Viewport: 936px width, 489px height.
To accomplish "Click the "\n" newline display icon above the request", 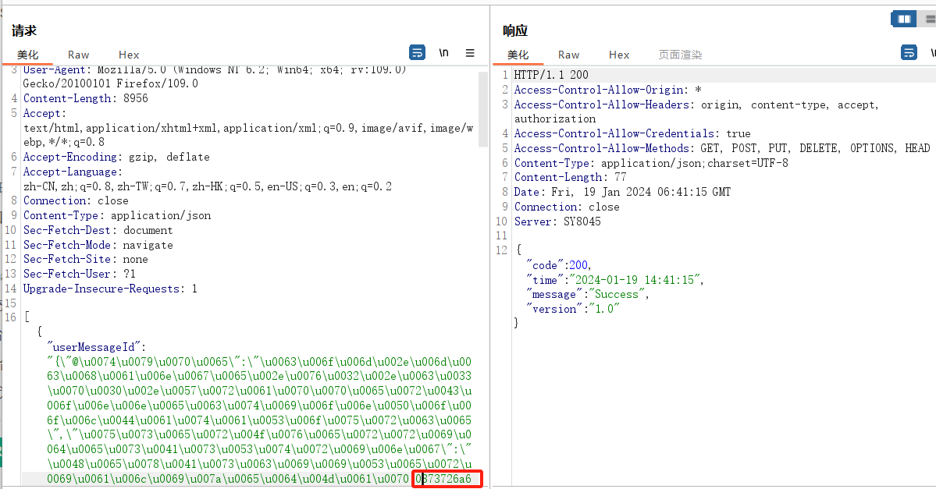I will (x=443, y=52).
